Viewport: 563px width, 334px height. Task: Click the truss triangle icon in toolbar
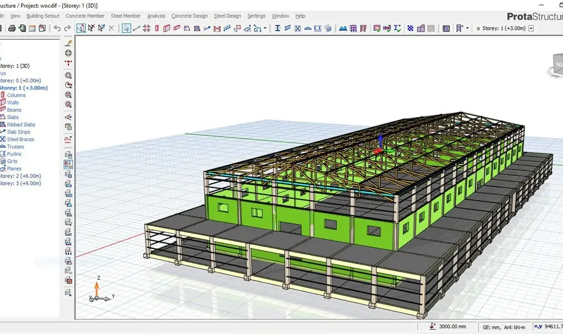pos(308,28)
